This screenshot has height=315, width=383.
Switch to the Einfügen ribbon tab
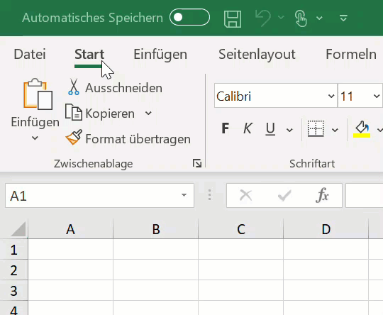pyautogui.click(x=160, y=55)
